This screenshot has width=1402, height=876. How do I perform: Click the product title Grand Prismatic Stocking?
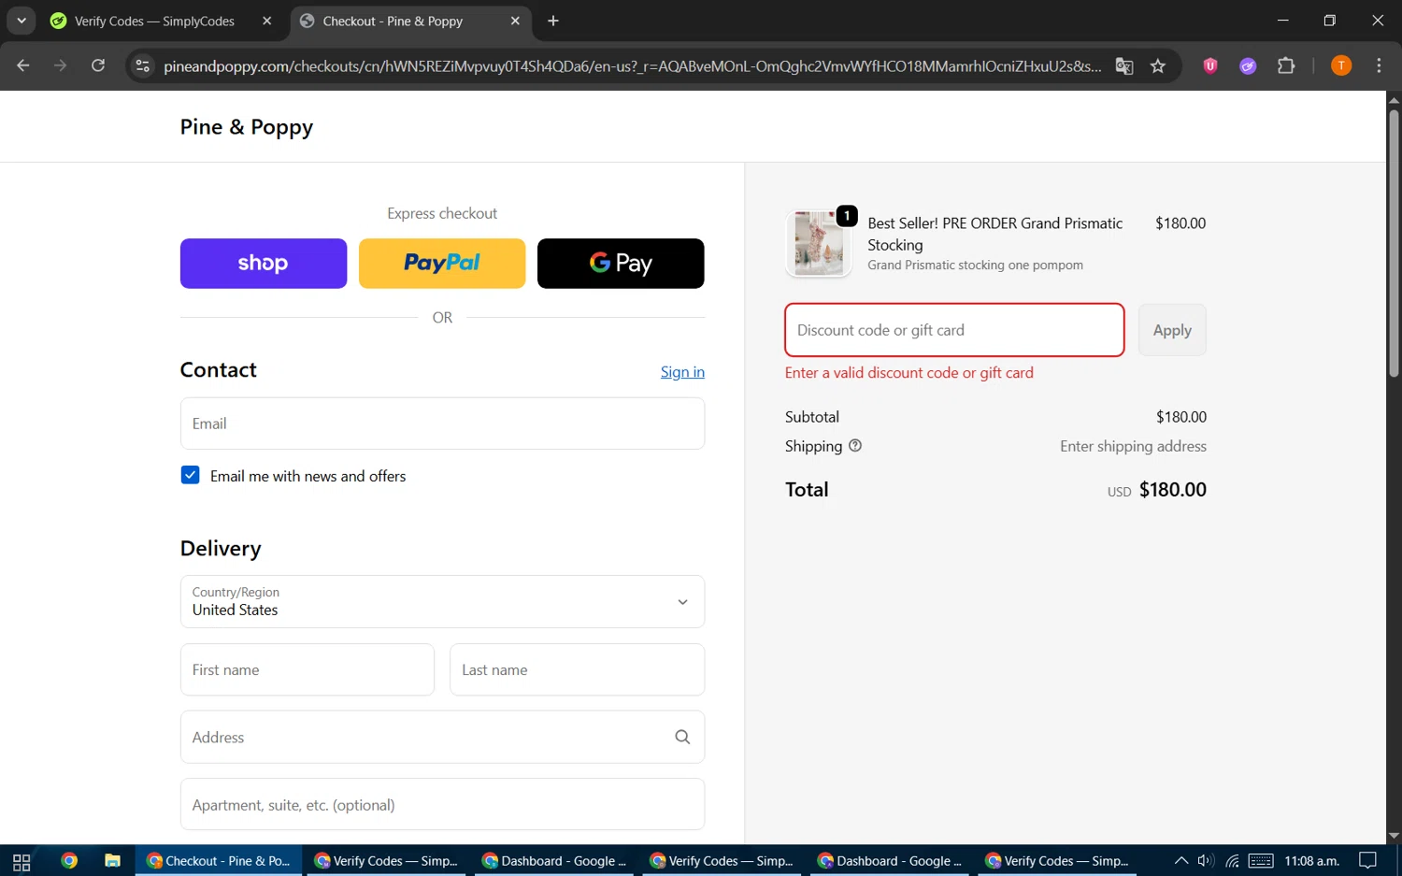tap(995, 234)
